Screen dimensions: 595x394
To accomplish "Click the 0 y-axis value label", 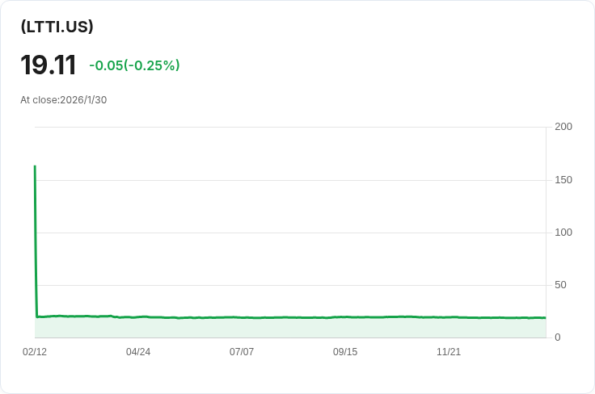I will coord(557,337).
